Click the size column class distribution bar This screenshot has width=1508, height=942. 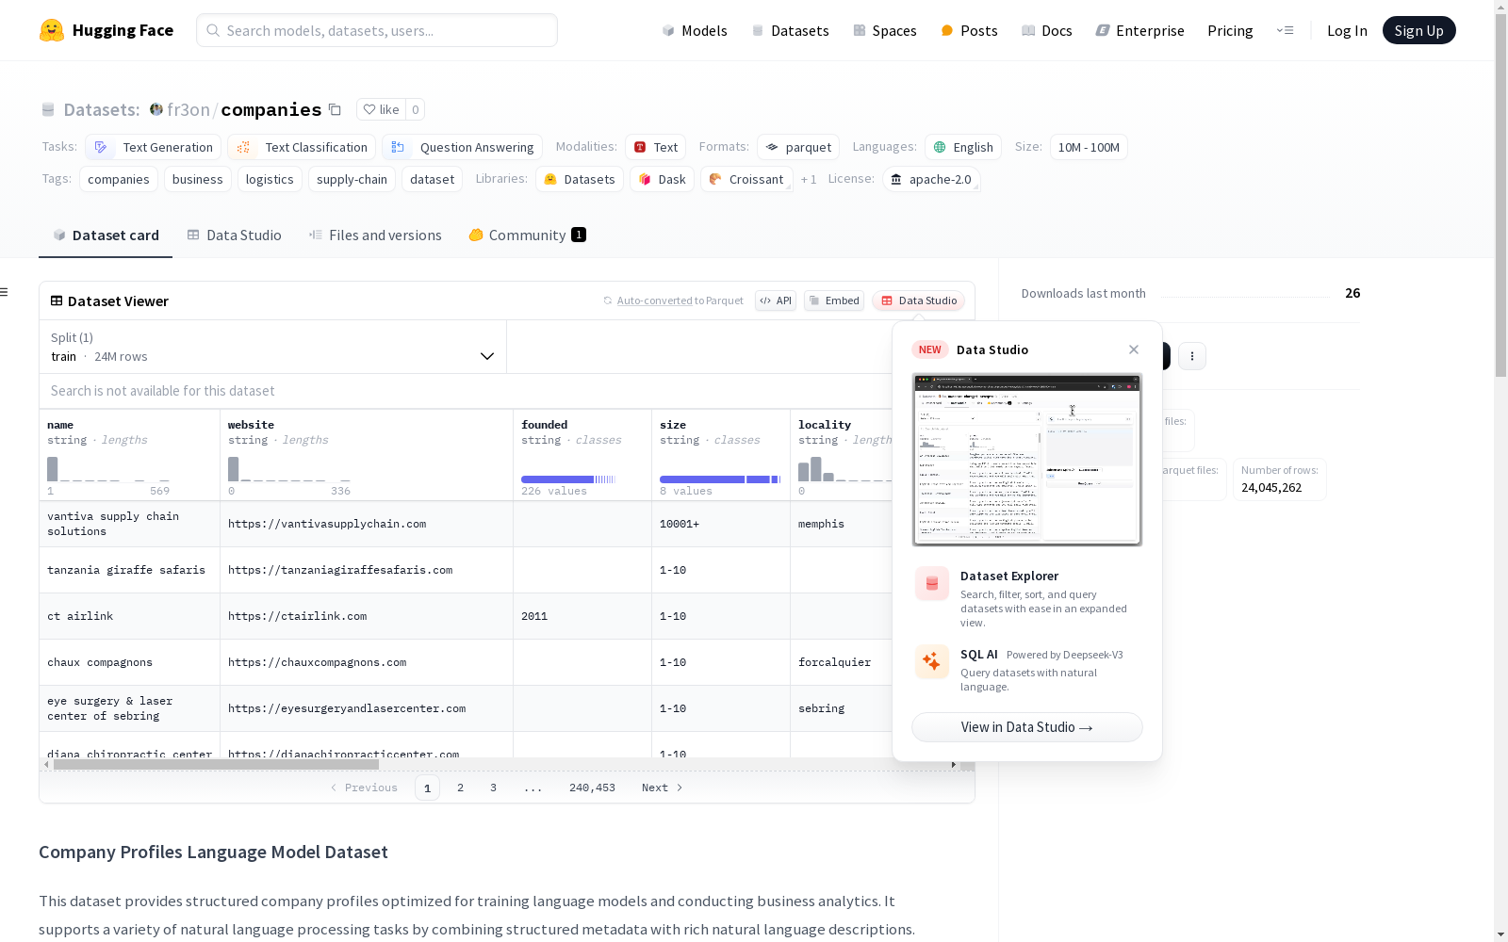pyautogui.click(x=720, y=479)
